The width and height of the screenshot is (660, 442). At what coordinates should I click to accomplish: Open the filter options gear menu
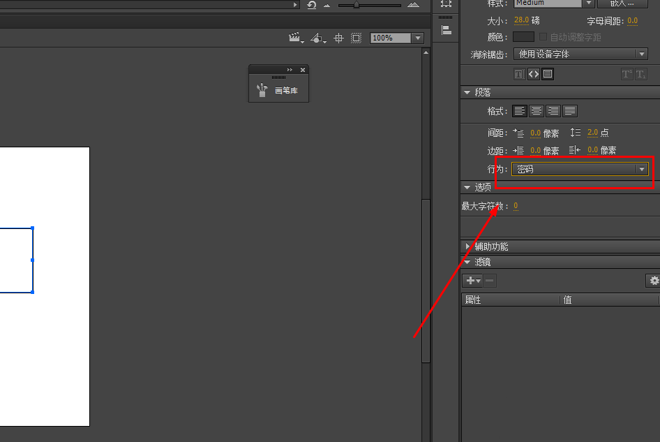[653, 281]
